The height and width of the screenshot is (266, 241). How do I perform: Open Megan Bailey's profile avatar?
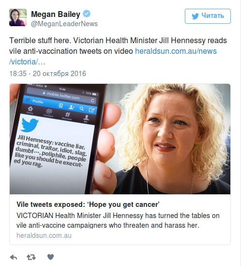[18, 17]
